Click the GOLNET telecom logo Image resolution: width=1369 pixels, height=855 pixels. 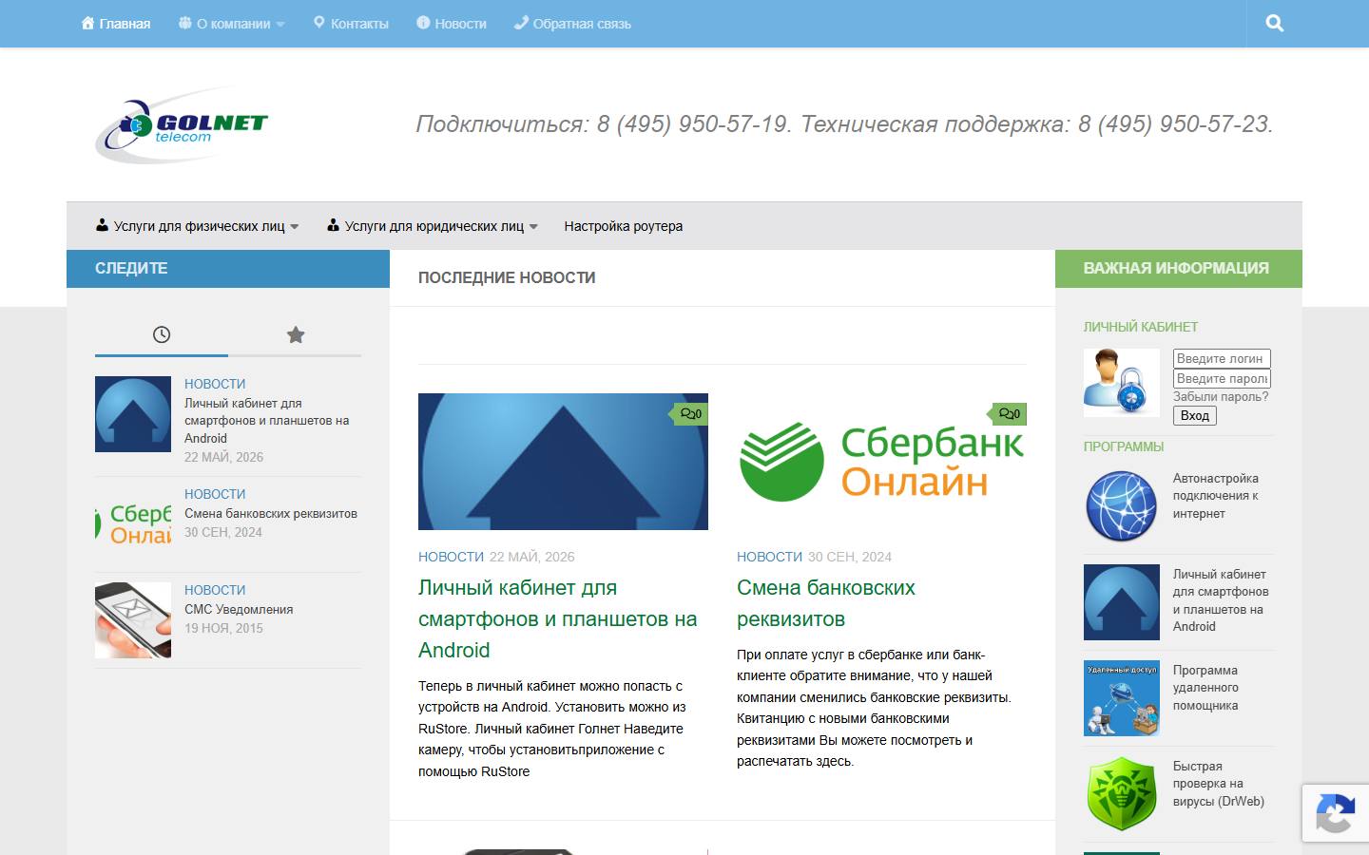click(x=182, y=124)
